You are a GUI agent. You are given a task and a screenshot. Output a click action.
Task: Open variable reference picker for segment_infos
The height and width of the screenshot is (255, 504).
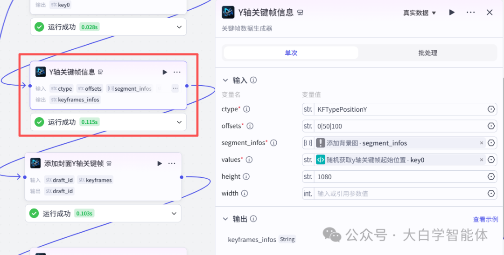coord(491,143)
